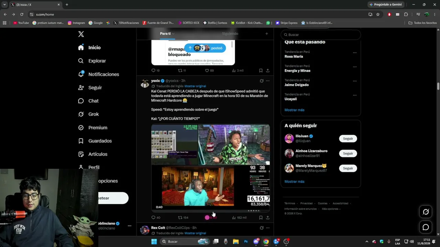Open File Explorer from the taskbar

(236, 242)
